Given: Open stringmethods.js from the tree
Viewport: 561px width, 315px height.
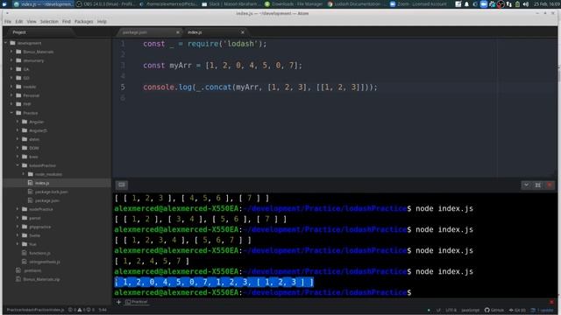Looking at the screenshot, I should [45, 262].
